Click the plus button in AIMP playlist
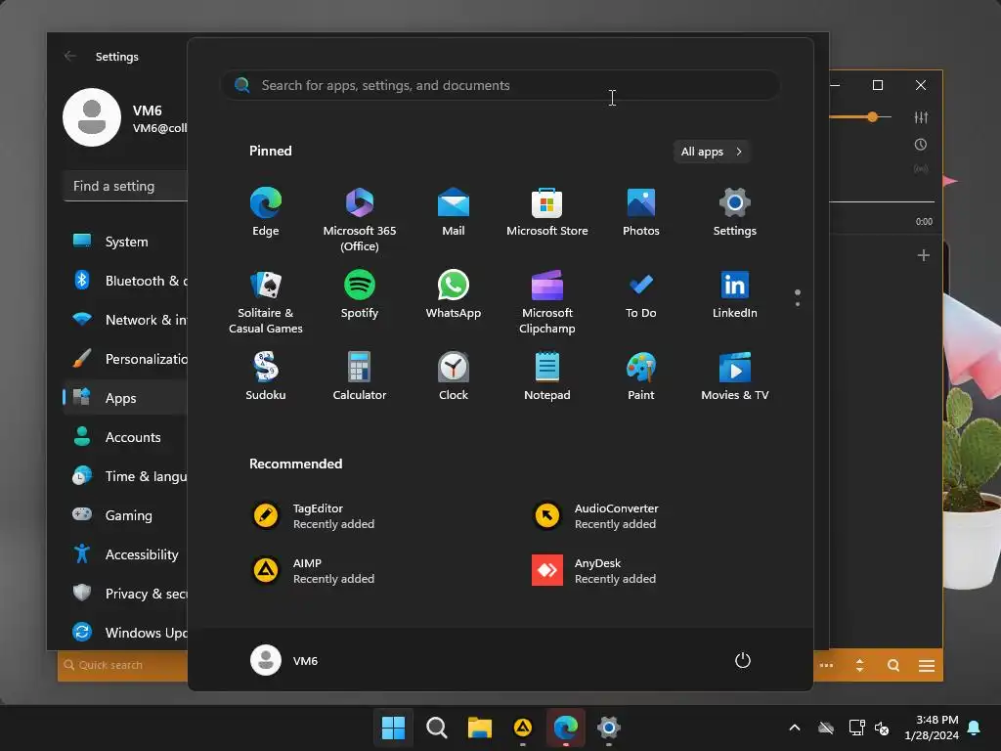Viewport: 1001px width, 751px height. click(x=923, y=255)
